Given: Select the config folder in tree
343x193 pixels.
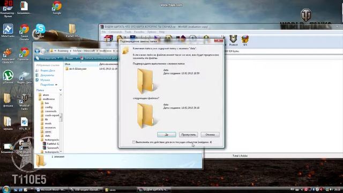Looking at the screenshot, I should tap(49, 107).
